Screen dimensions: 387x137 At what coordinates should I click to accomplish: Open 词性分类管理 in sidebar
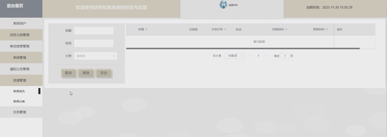point(21,35)
